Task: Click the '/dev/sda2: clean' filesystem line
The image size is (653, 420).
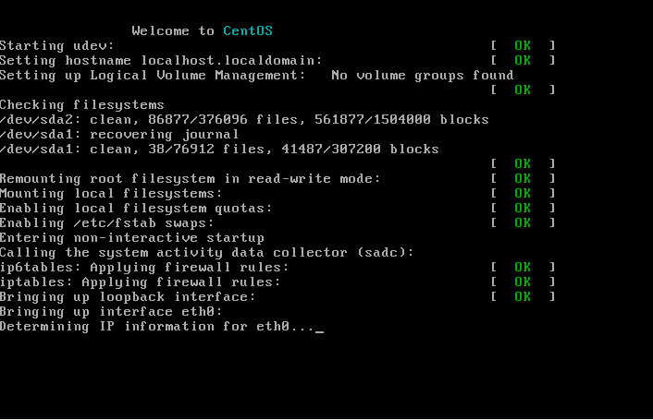Action: 244,120
